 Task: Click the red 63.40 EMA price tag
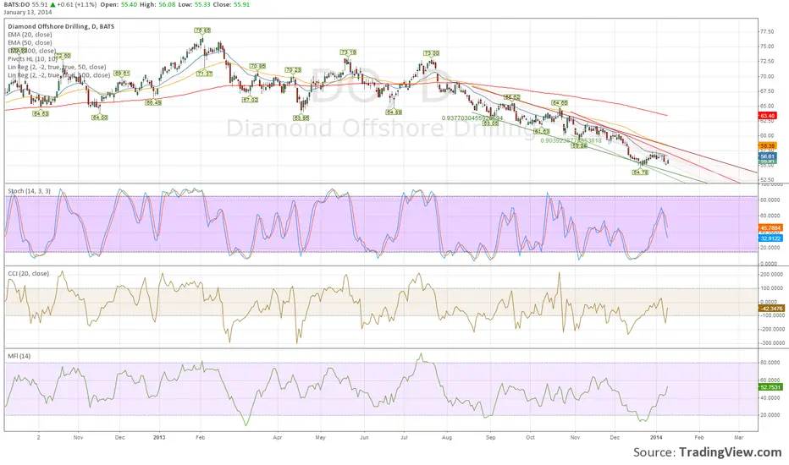(767, 116)
